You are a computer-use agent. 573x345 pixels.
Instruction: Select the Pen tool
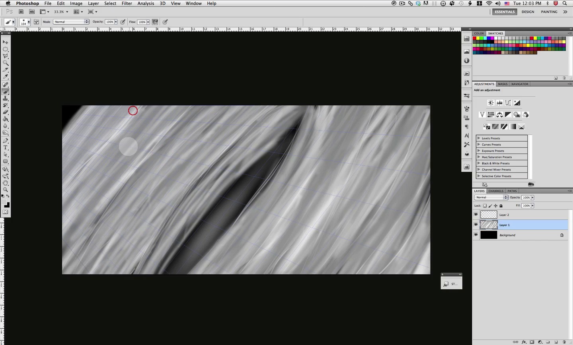6,141
